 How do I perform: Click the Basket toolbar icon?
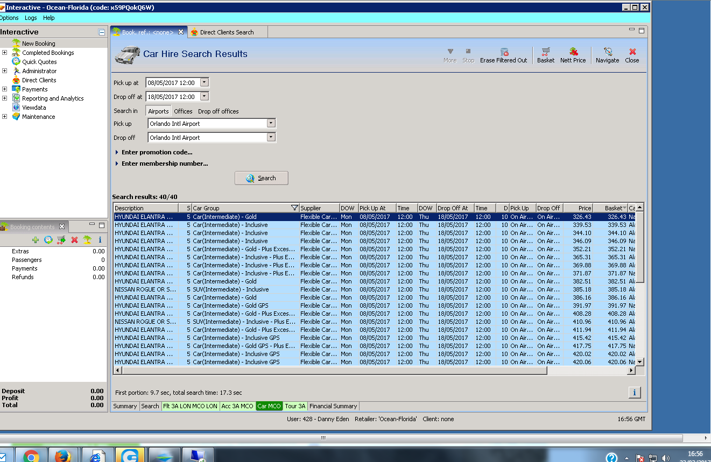545,55
